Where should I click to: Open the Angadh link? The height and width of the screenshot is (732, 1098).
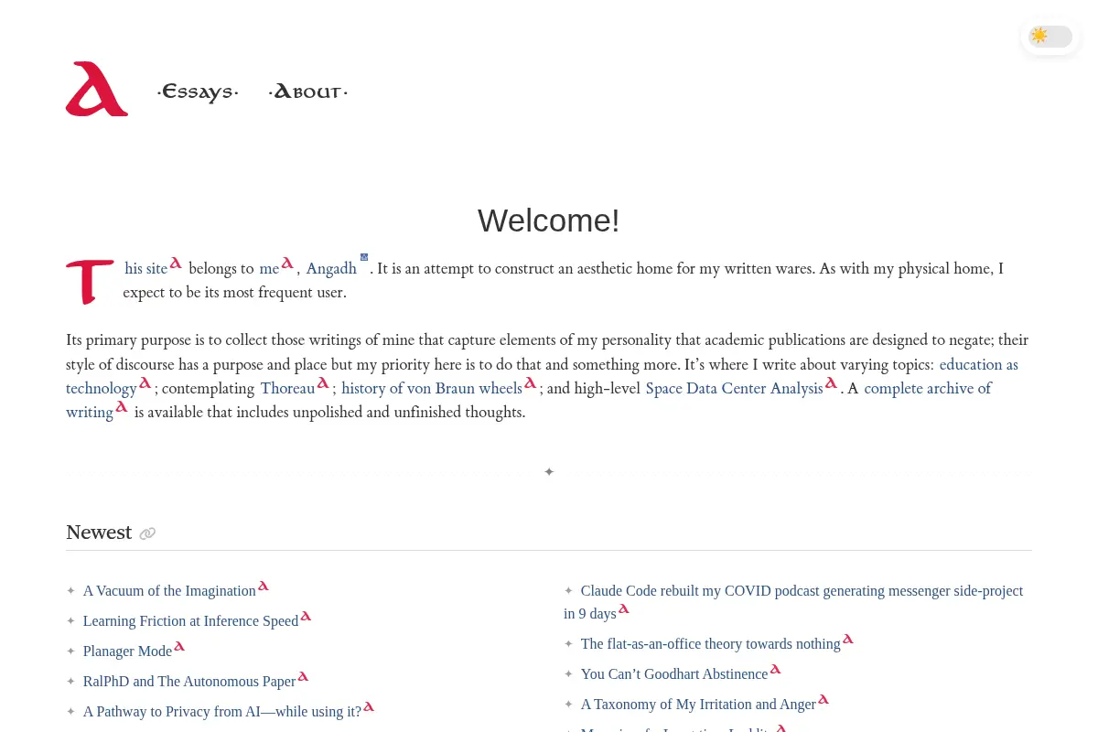[331, 269]
